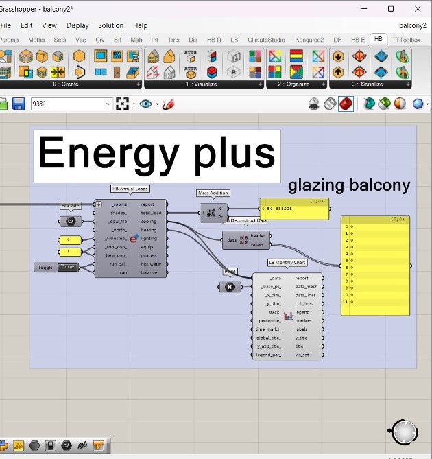Click the EnergyPlus e+ icon on Annual Loads
This screenshot has height=459, width=432.
[x=134, y=239]
